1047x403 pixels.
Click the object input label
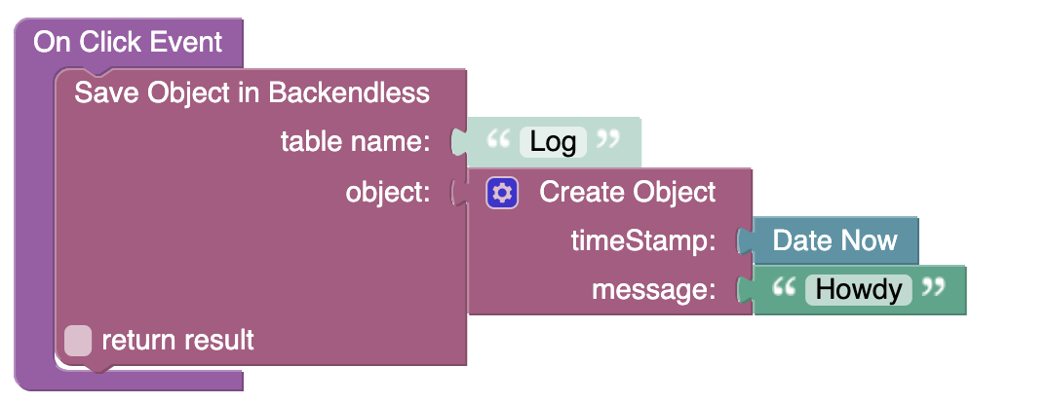pyautogui.click(x=387, y=192)
